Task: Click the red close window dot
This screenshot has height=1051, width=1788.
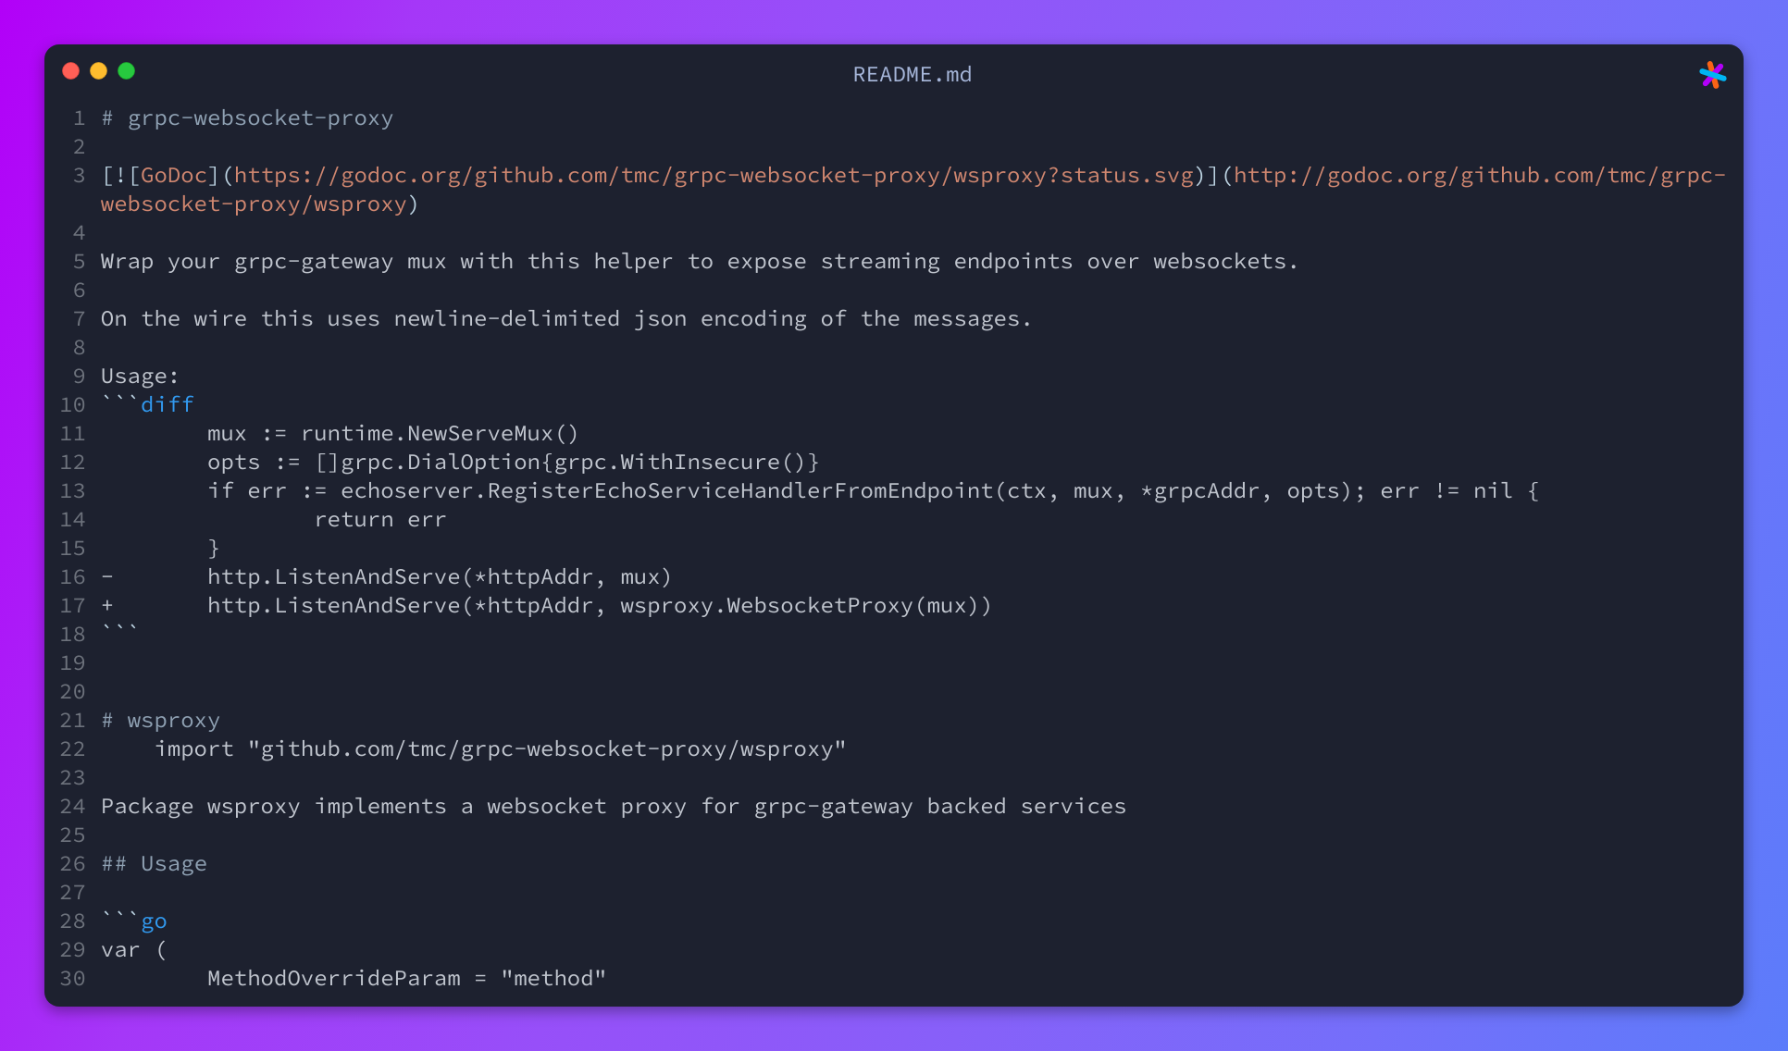Action: [x=70, y=71]
